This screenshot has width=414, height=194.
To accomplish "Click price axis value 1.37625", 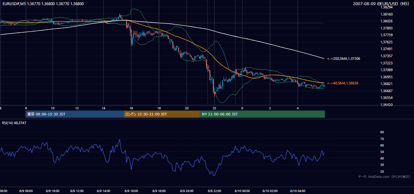I will (x=386, y=42).
